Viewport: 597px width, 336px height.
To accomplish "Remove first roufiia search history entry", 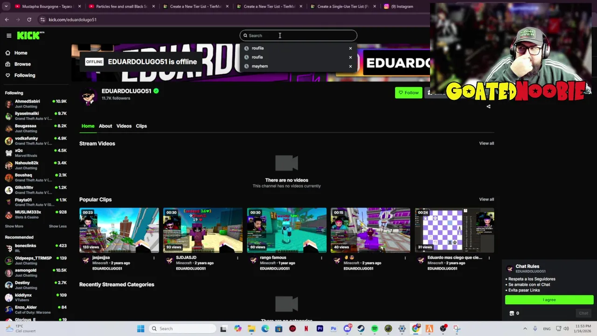I will (x=350, y=48).
